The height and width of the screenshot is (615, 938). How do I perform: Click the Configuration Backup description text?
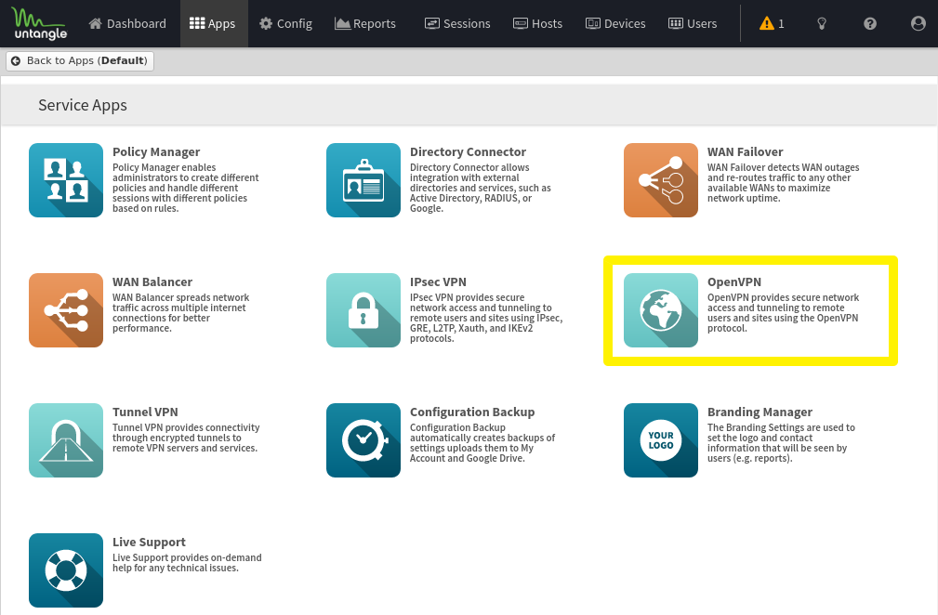(482, 443)
